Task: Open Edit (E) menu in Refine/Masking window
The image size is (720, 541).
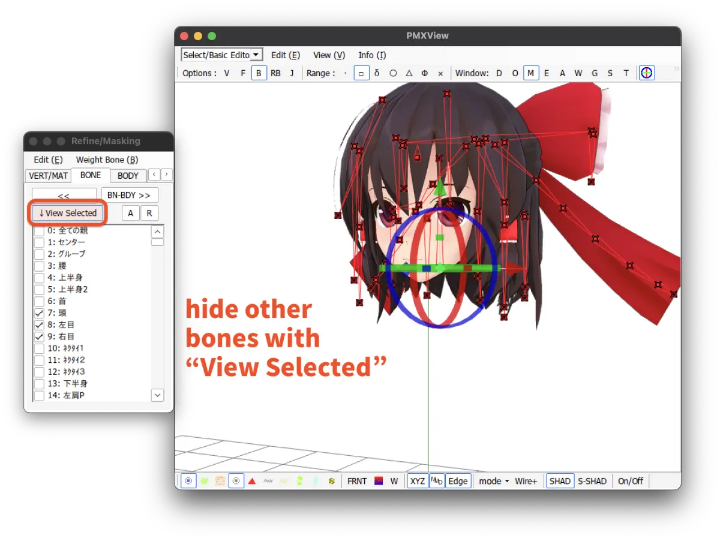Action: [48, 160]
